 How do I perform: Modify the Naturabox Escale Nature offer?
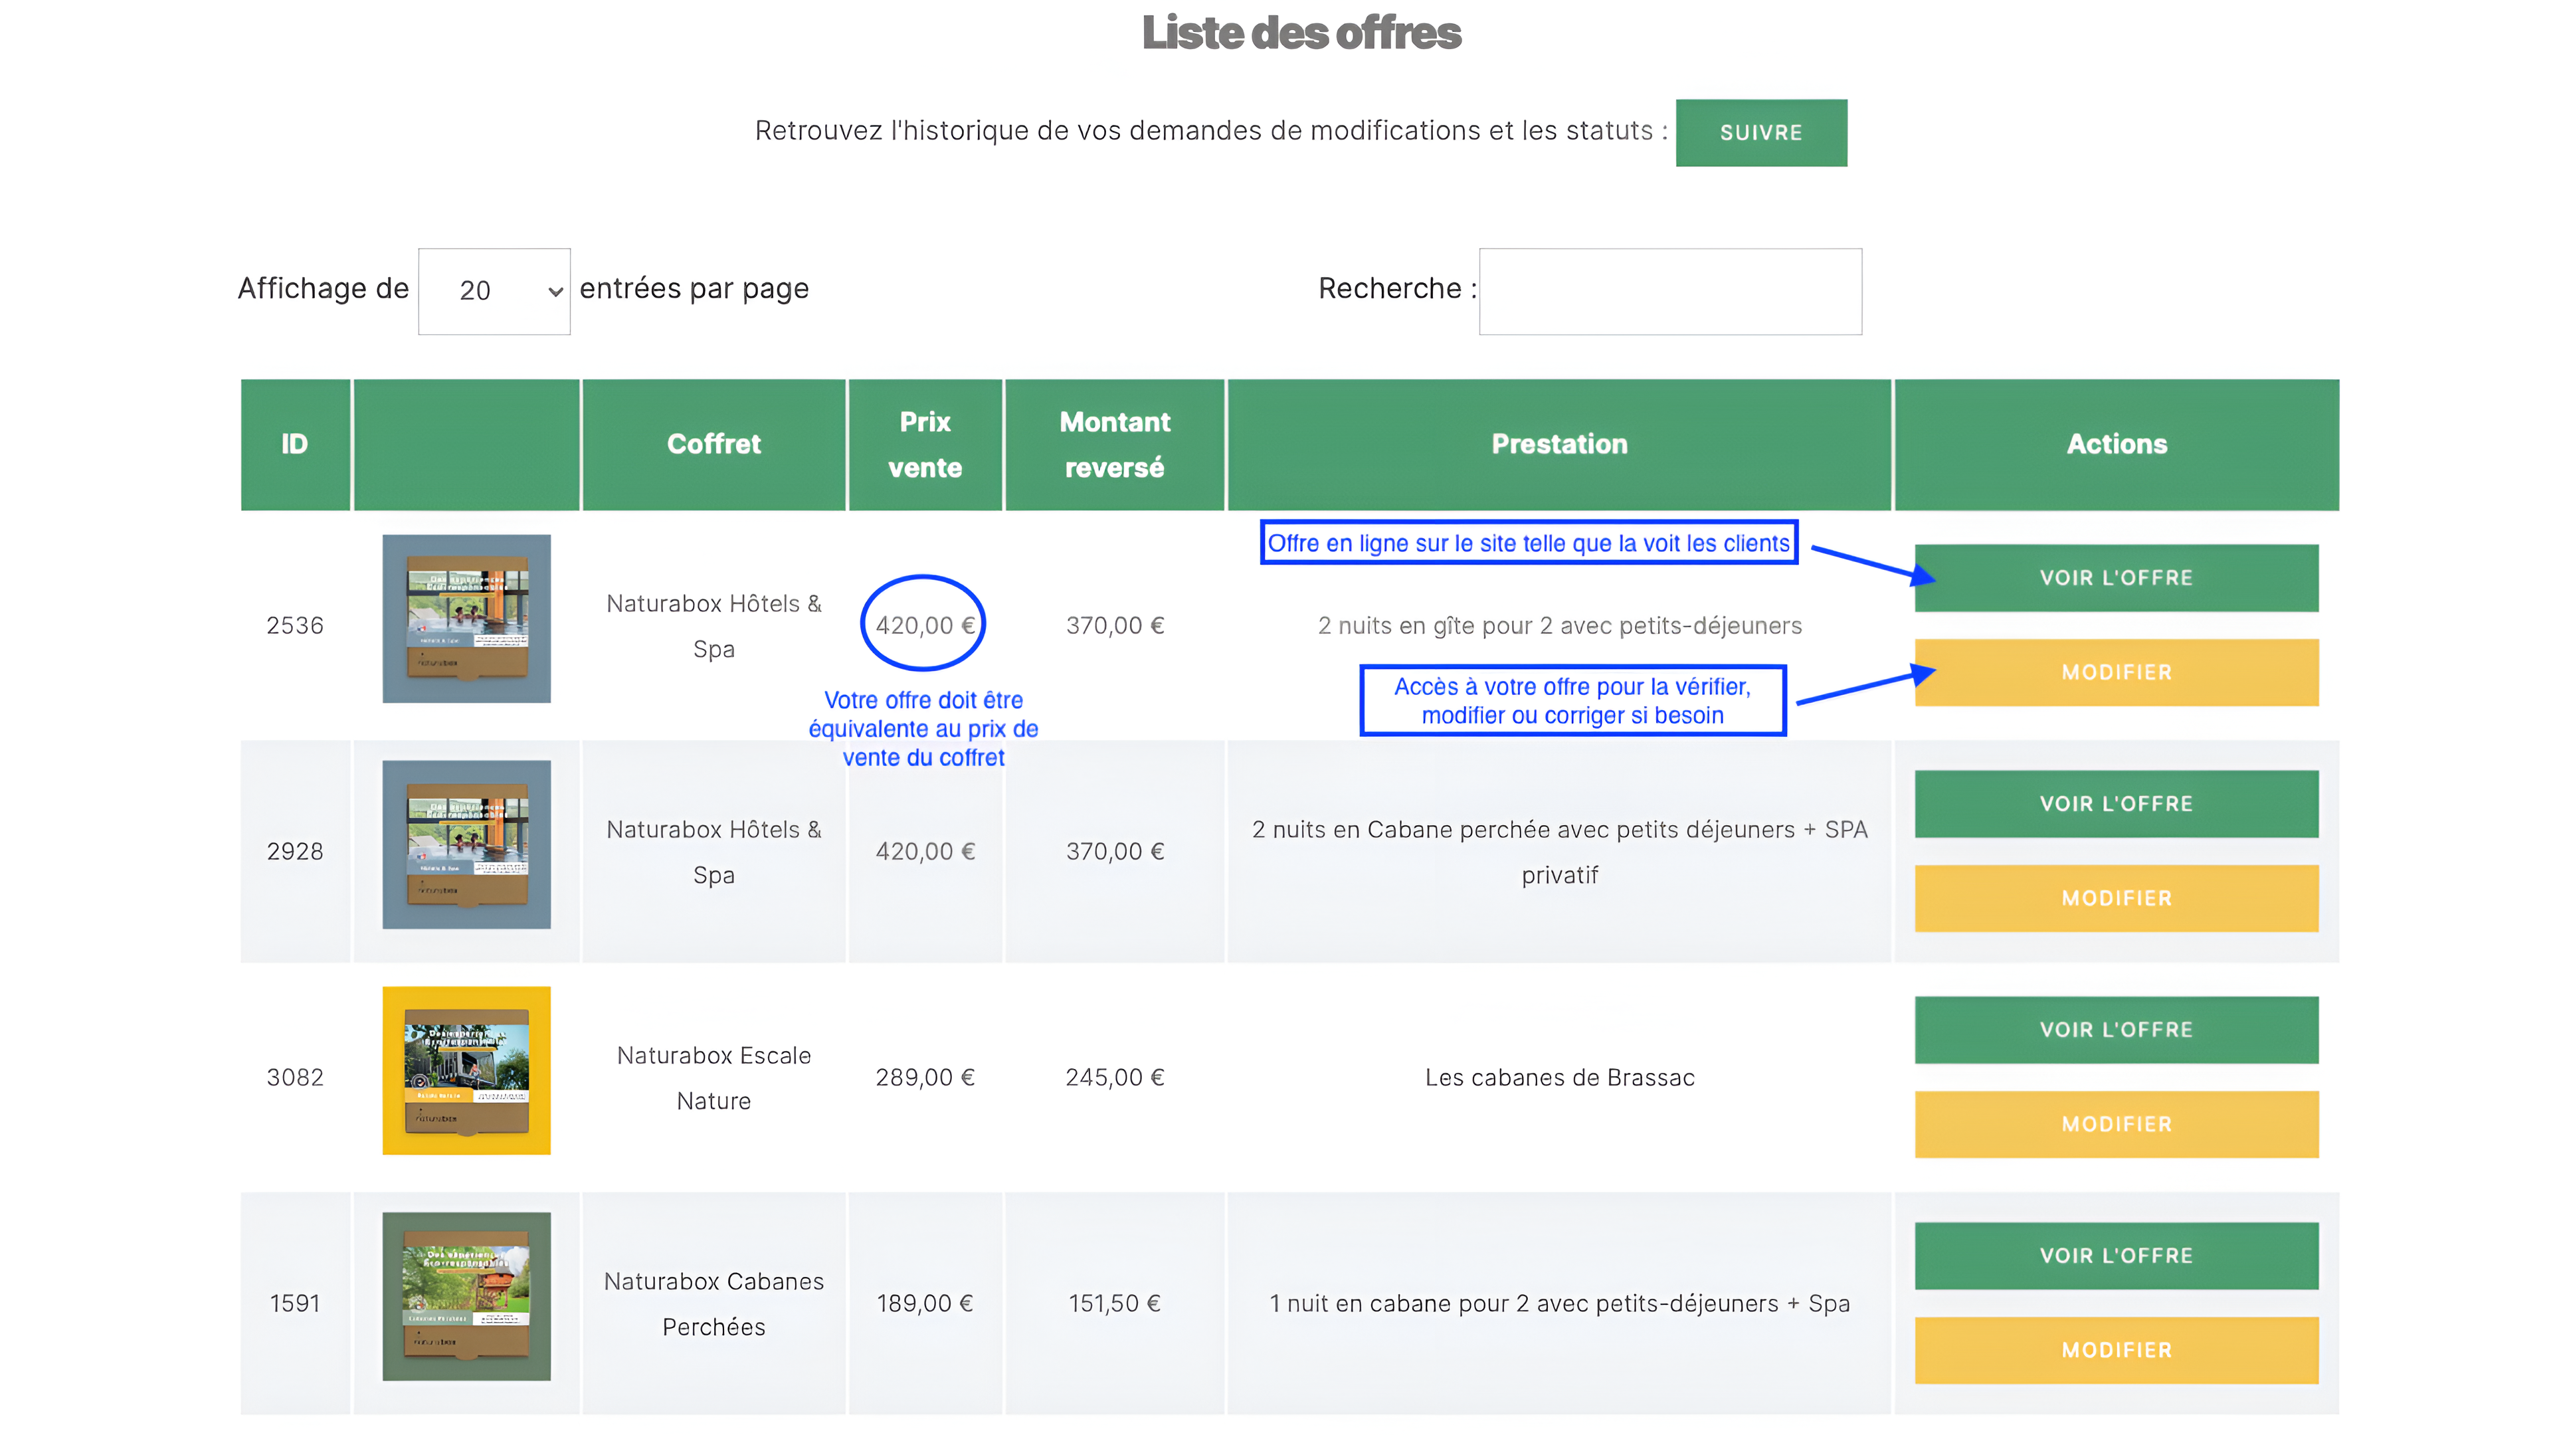pyautogui.click(x=2117, y=1124)
